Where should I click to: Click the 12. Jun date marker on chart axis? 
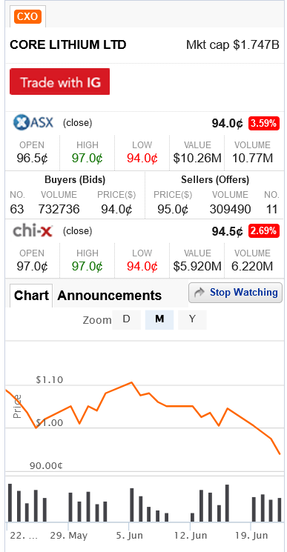pos(191,536)
